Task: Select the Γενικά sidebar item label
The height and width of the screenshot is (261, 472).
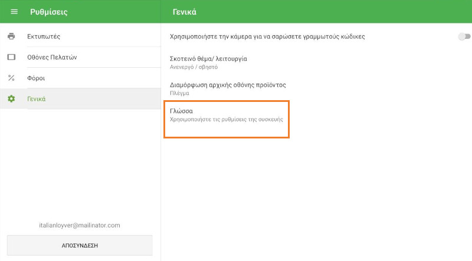Action: [x=37, y=98]
